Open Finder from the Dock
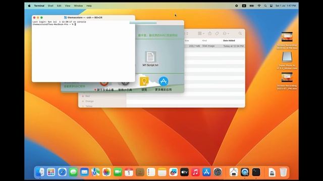The width and height of the screenshot is (323, 181). pos(40,172)
